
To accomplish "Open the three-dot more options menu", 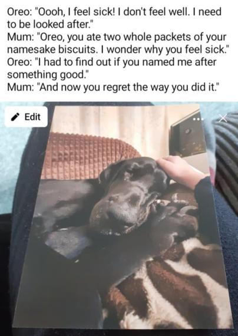I will pos(197,119).
